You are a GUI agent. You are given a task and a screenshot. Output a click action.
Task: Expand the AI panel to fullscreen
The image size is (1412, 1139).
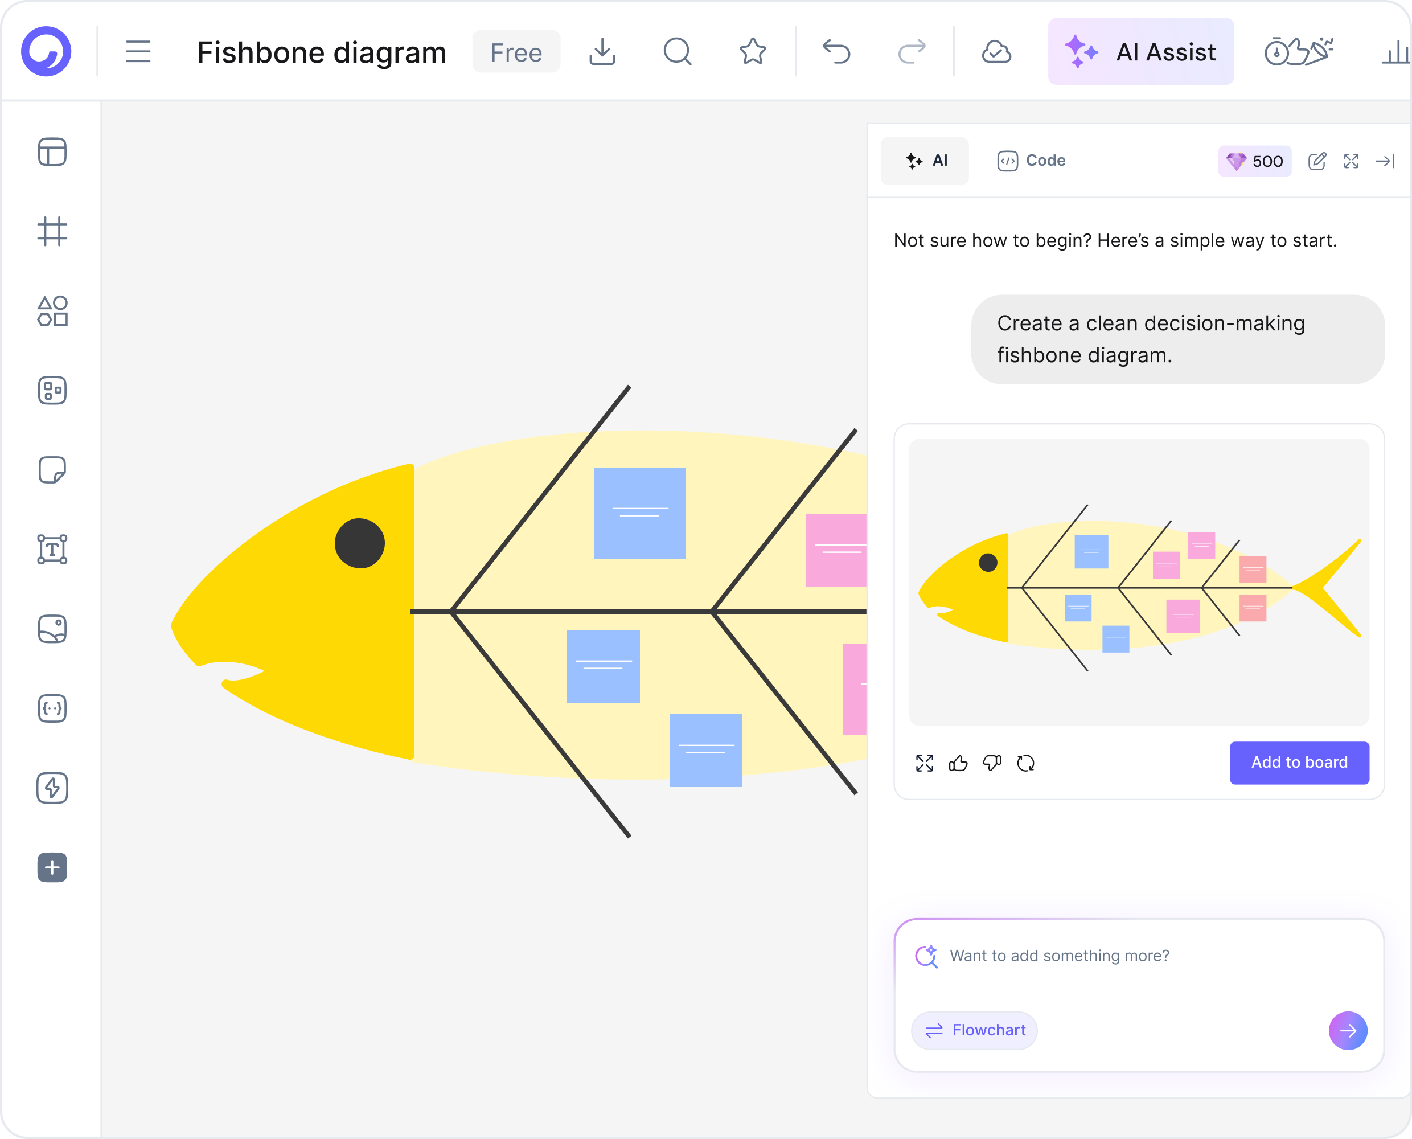(x=1351, y=161)
